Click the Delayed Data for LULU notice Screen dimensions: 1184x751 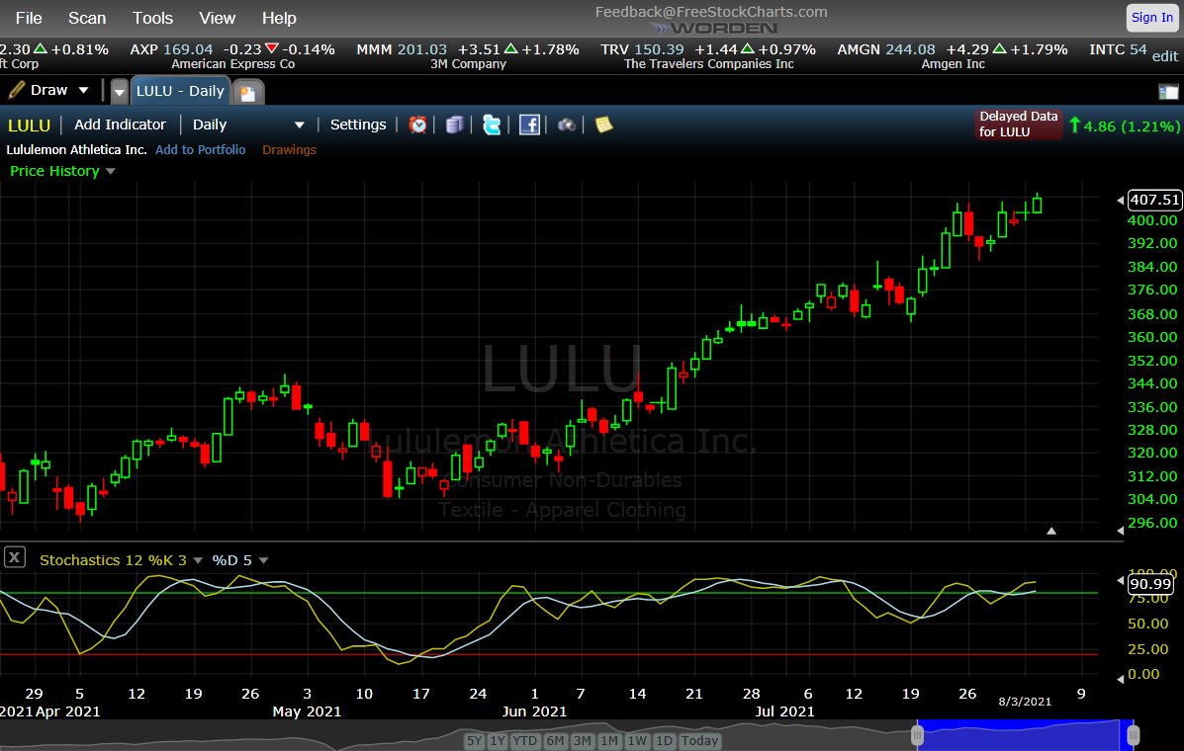1018,125
